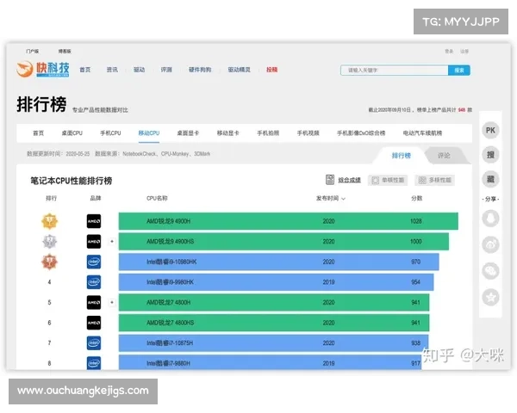Click AMD logo beside 锐龙7 4800H
517x413 pixels.
point(94,302)
